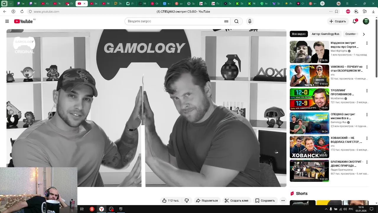Open the 'VANOMAS — ПОЧЕМУ не стал' thumbnail
This screenshot has width=378, height=213.
point(309,76)
